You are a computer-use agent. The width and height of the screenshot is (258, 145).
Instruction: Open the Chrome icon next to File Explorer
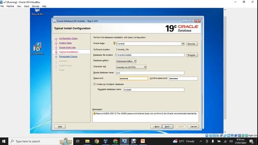[97, 141]
